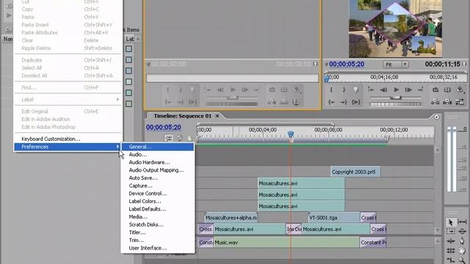This screenshot has height=264, width=470.
Task: Play the sequence in Program monitor
Action: click(x=396, y=89)
